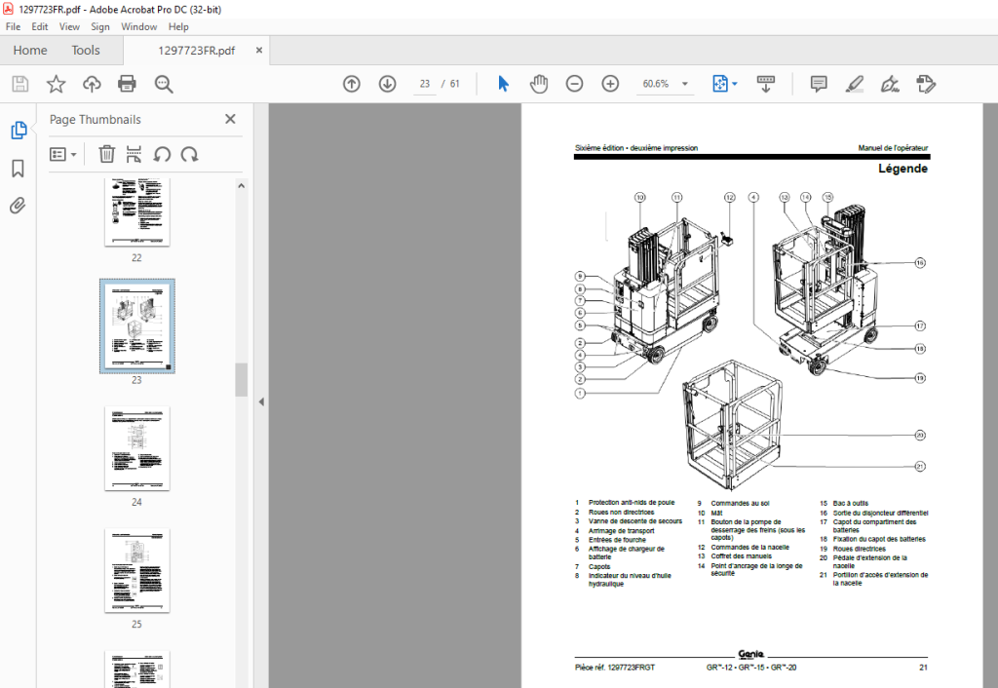Screen dimensions: 998x688
Task: Select the Highlight text pen tool
Action: (854, 84)
